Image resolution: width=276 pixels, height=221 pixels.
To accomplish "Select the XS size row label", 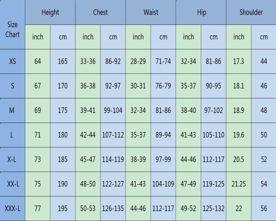I will 12,61.
